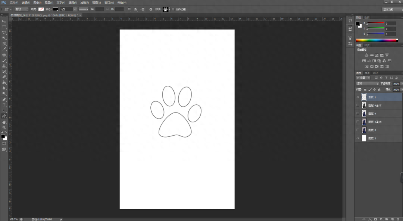Screen dimensions: 403x221
Task: Click the shape options gear icon
Action: click(x=151, y=9)
